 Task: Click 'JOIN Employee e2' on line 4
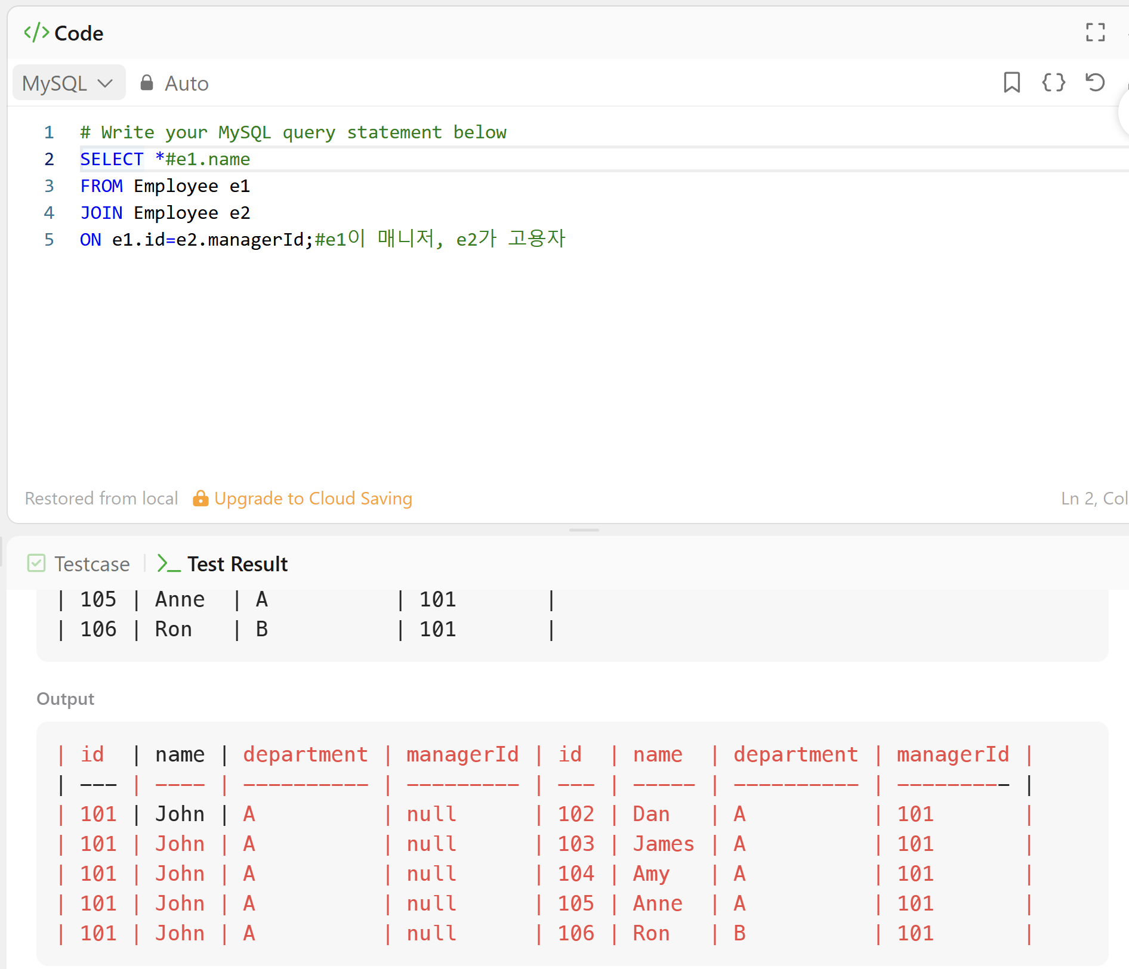[165, 213]
